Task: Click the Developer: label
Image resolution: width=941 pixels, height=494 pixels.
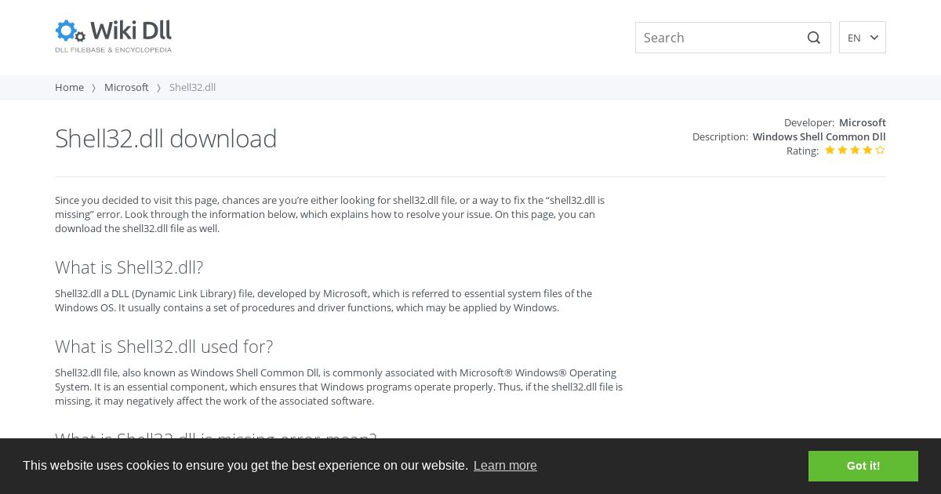Action: (809, 122)
